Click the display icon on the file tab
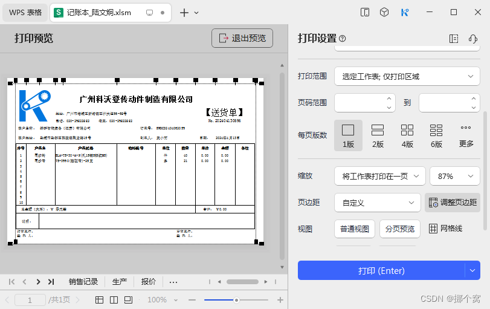Viewport: 490px width, 309px height. pos(149,13)
